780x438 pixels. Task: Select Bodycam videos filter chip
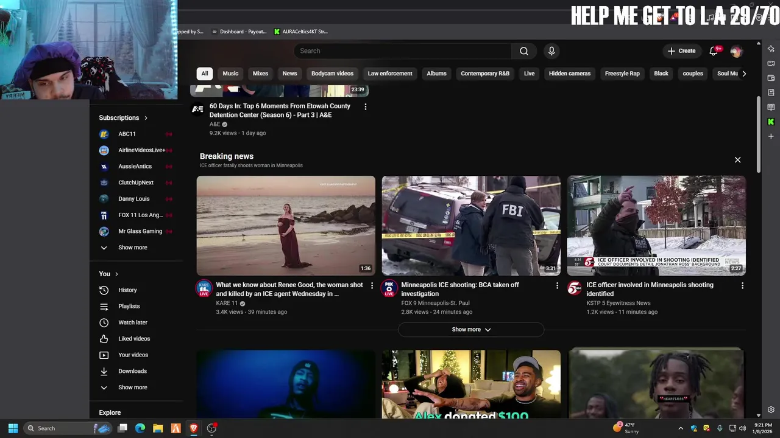332,74
